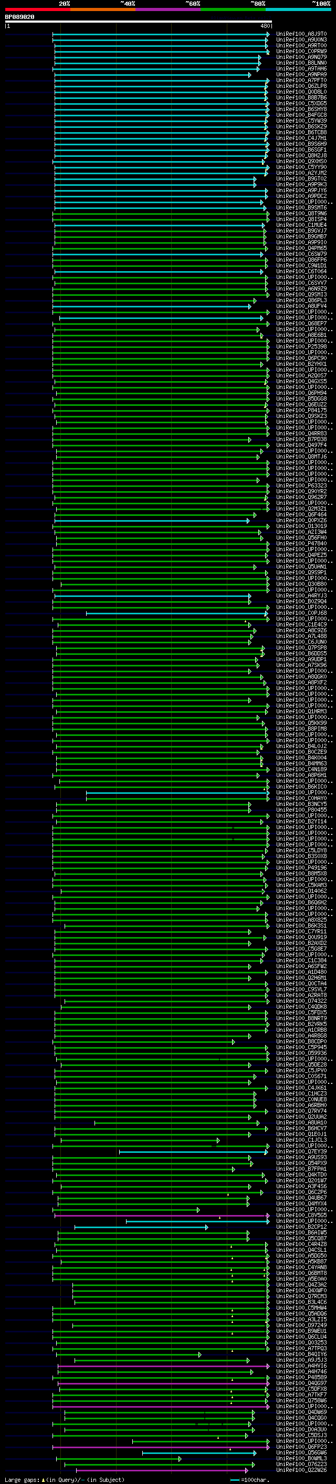Select the label UniRef100_B9GT02
This screenshot has width=336, height=1484.
coord(301,178)
